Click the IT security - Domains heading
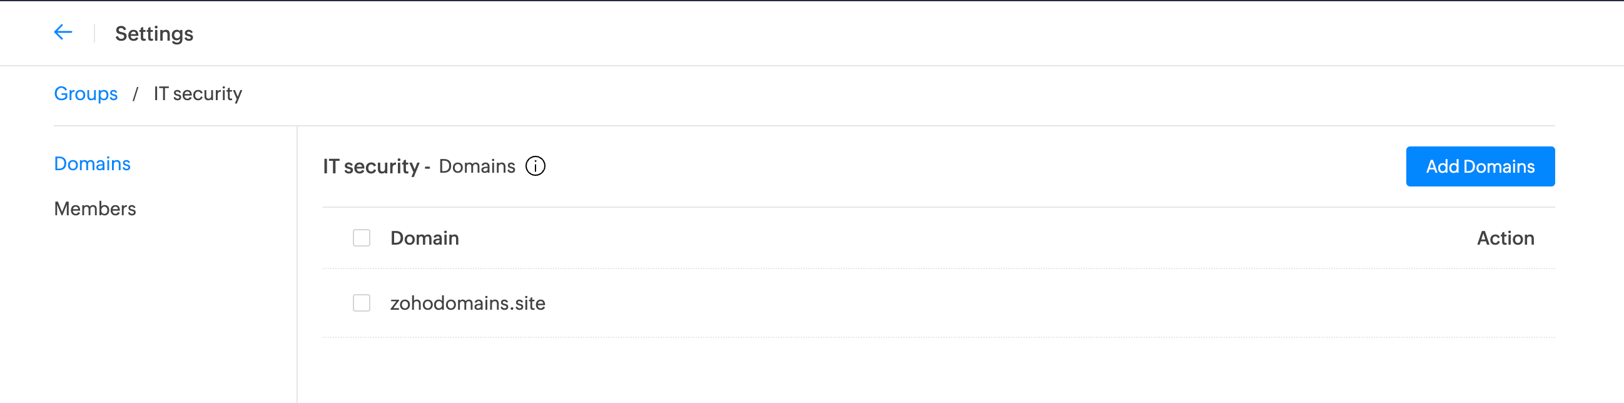The width and height of the screenshot is (1624, 403). click(x=419, y=166)
